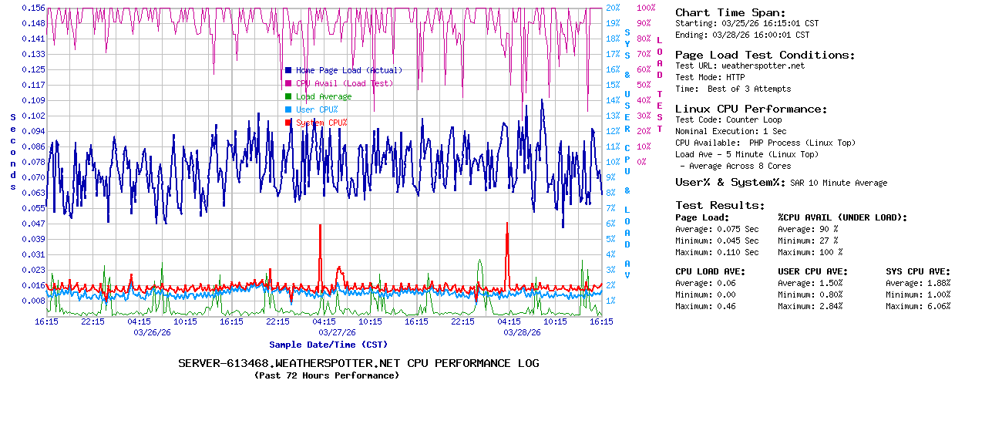
Task: Click the red System CPU% legend swatch
Action: click(288, 123)
